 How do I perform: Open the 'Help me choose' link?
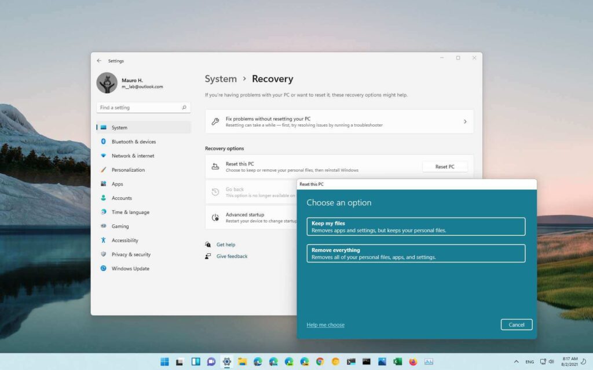(325, 325)
